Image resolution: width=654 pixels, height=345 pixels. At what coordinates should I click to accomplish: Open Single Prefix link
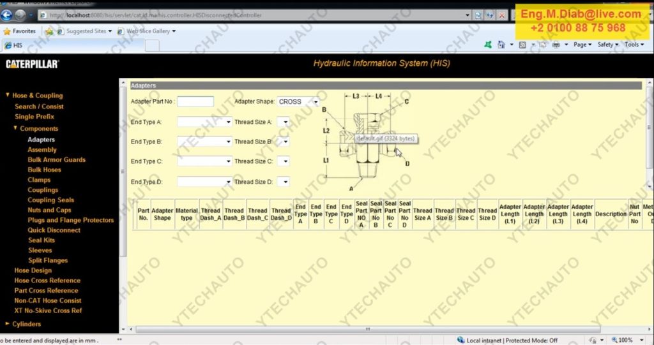point(34,117)
